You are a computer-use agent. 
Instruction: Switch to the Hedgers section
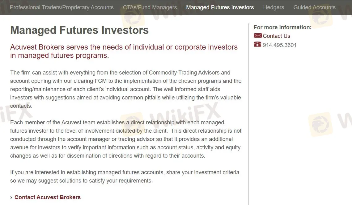click(x=274, y=7)
